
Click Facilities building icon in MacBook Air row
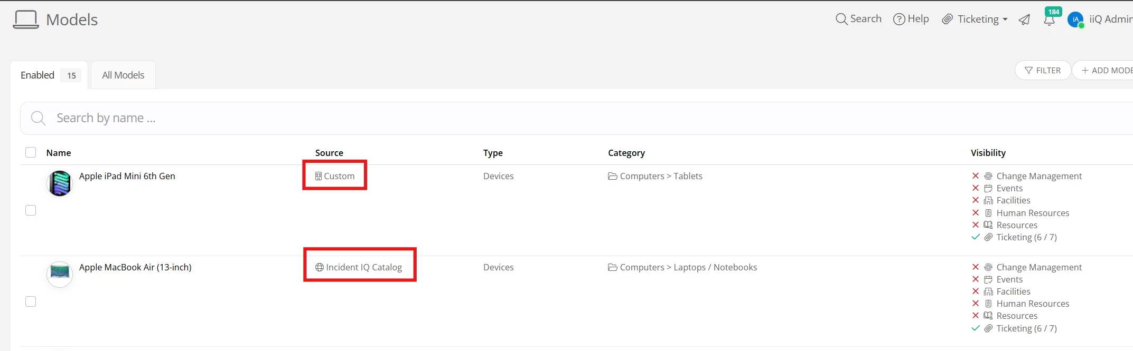tap(988, 291)
